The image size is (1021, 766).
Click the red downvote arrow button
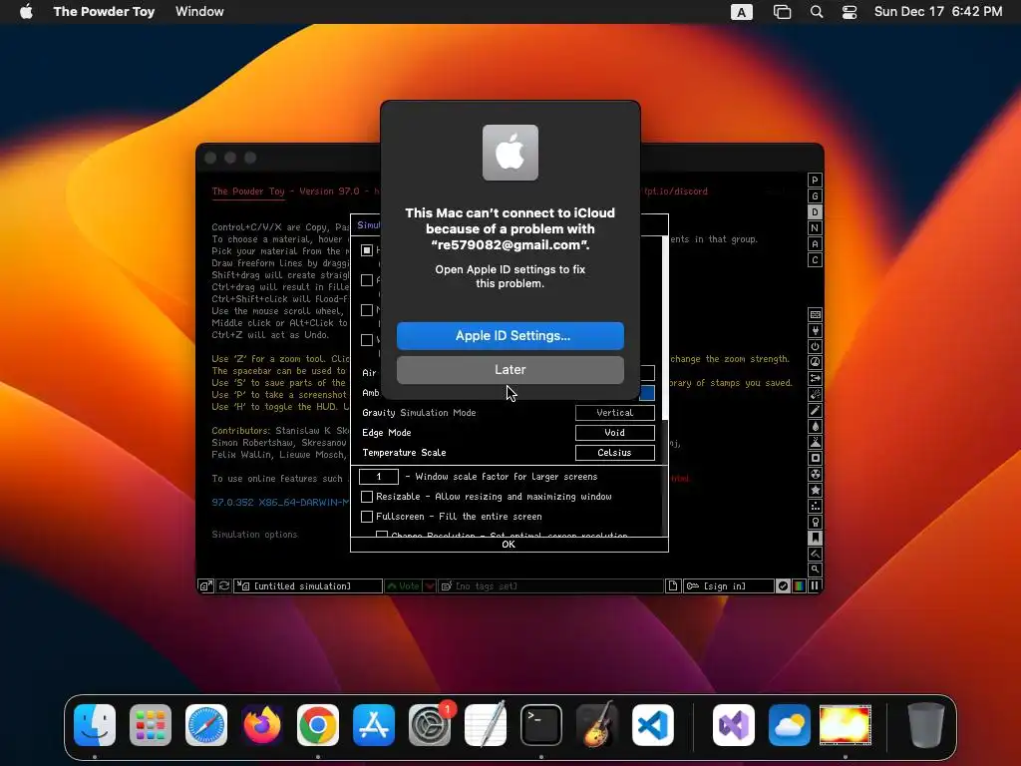click(430, 586)
